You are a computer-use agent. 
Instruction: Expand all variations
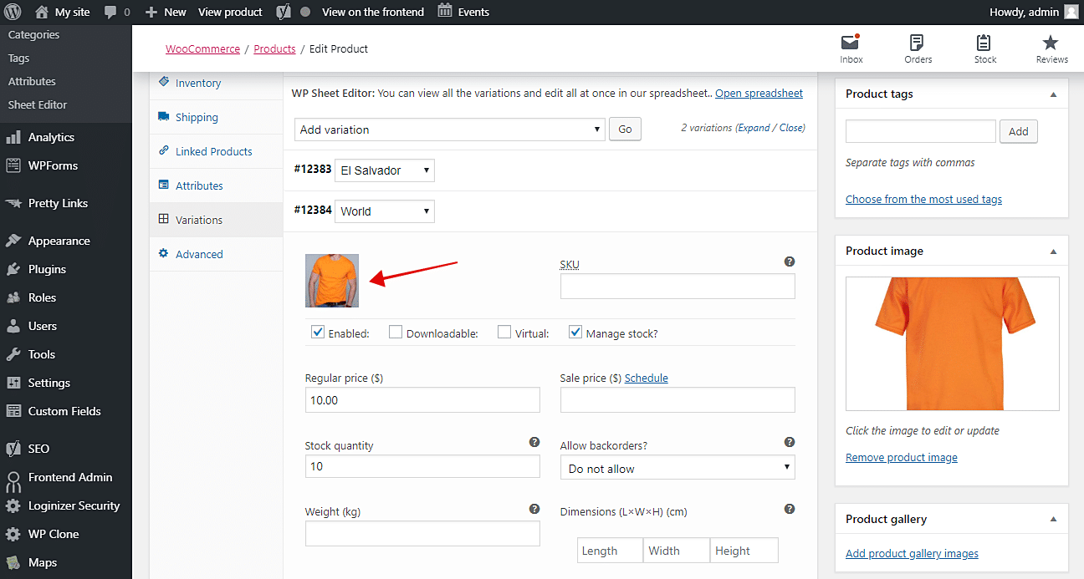tap(754, 128)
